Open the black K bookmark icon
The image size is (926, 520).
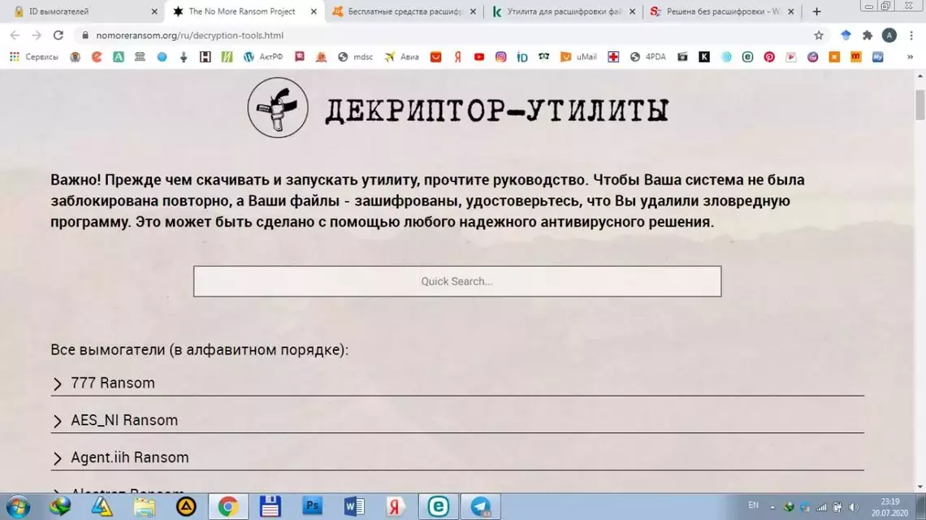click(704, 57)
